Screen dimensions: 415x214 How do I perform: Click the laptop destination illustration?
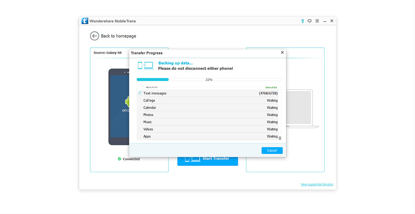tap(302, 109)
